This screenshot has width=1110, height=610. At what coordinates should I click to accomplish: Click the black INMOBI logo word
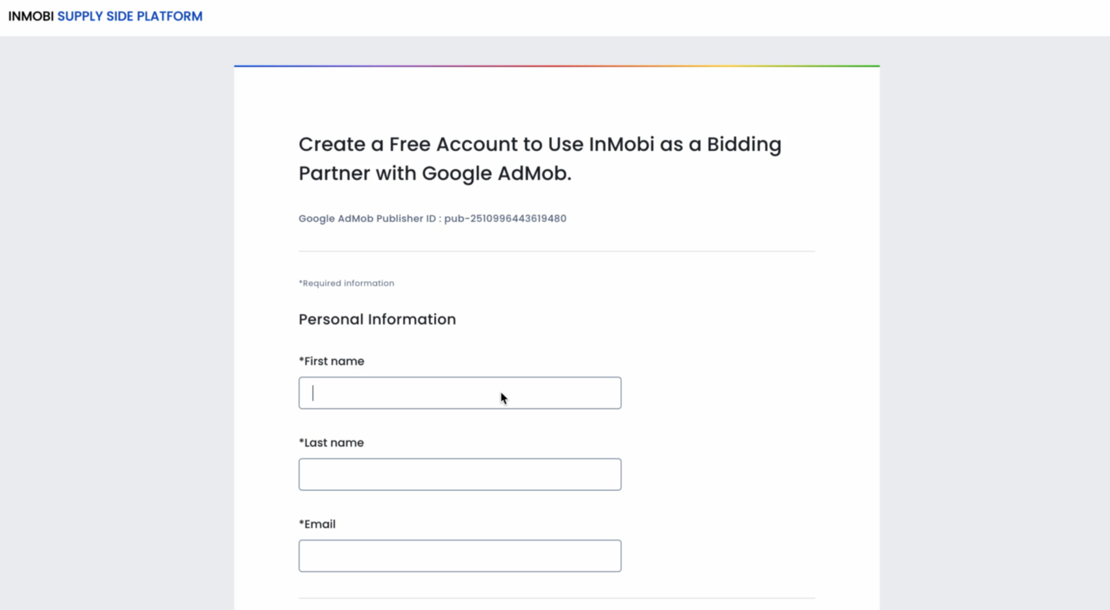(x=31, y=16)
